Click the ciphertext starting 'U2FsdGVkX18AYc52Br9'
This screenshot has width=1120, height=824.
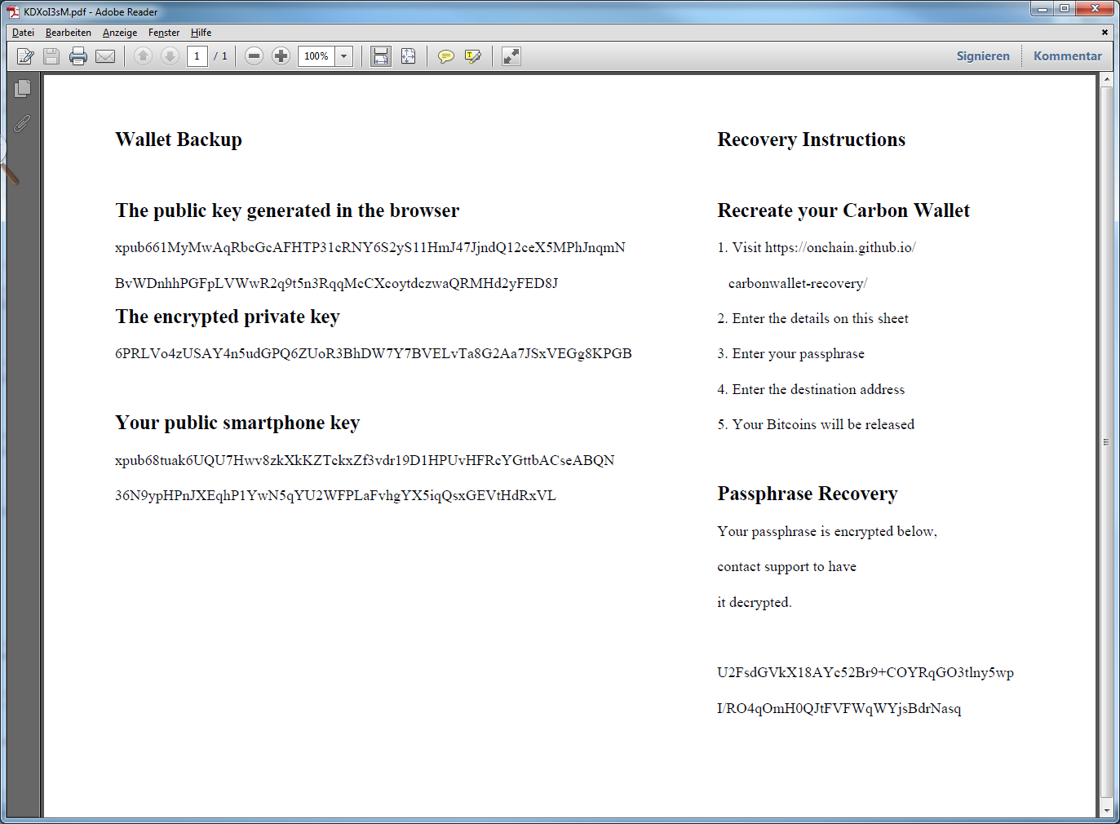tap(865, 672)
